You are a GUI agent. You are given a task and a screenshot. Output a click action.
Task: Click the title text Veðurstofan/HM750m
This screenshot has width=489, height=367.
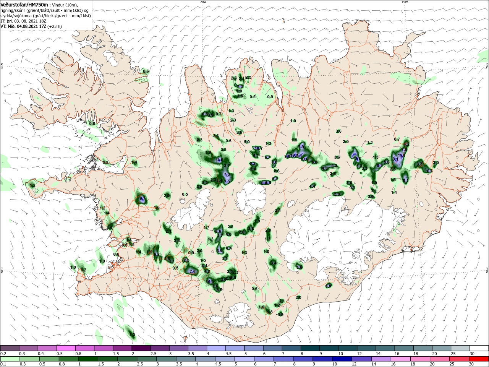[24, 5]
